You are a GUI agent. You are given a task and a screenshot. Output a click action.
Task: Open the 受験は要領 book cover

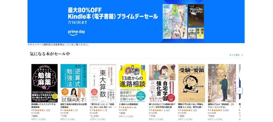(x=191, y=83)
